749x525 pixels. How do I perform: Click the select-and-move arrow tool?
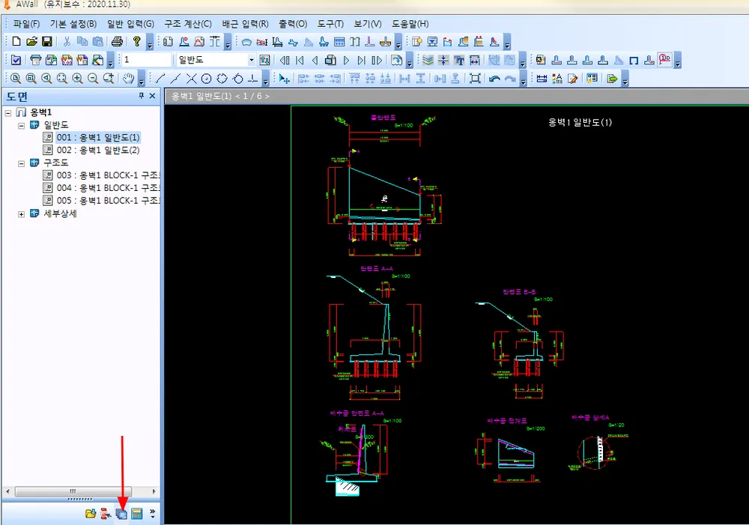point(284,78)
